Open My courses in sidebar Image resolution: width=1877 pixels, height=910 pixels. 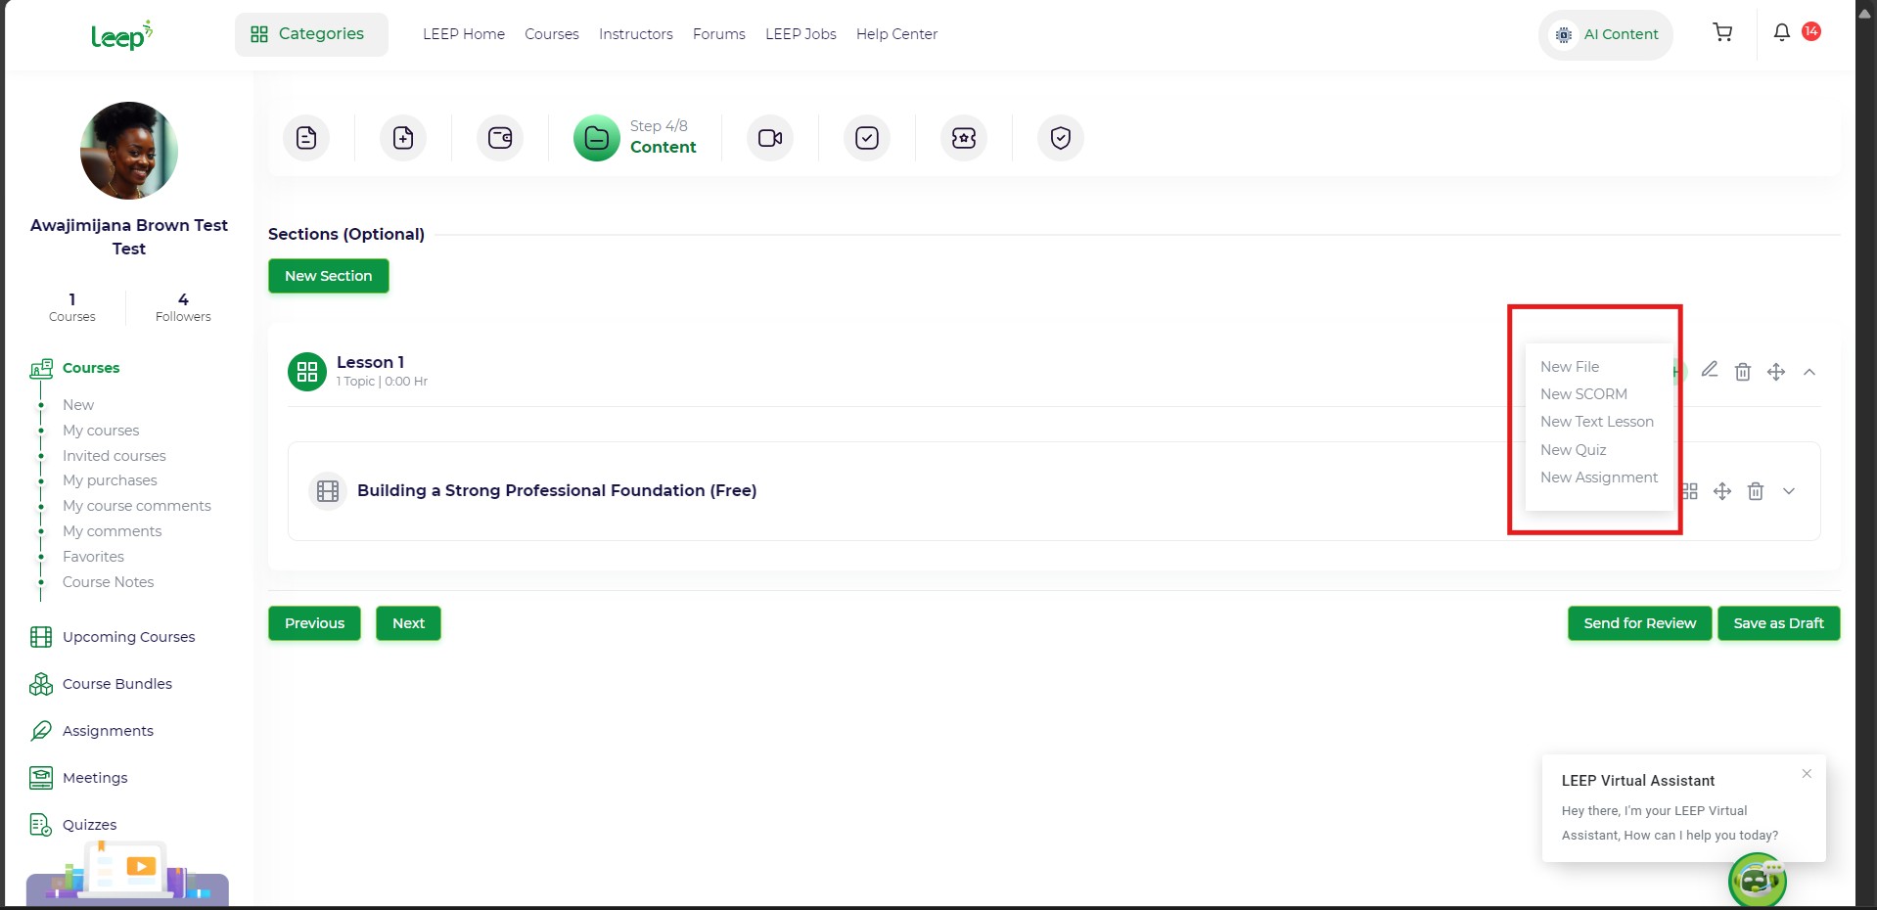(101, 431)
